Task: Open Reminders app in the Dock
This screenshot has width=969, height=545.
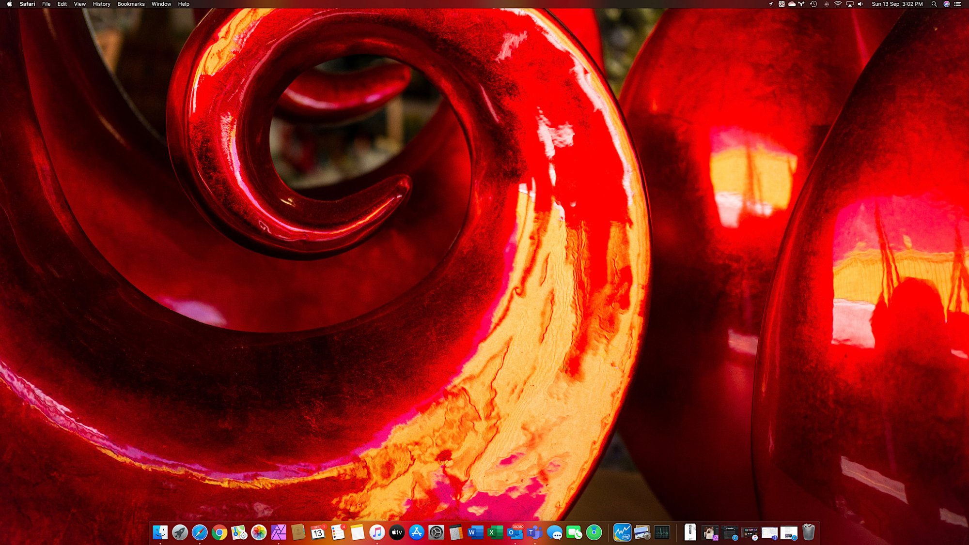Action: click(x=338, y=532)
